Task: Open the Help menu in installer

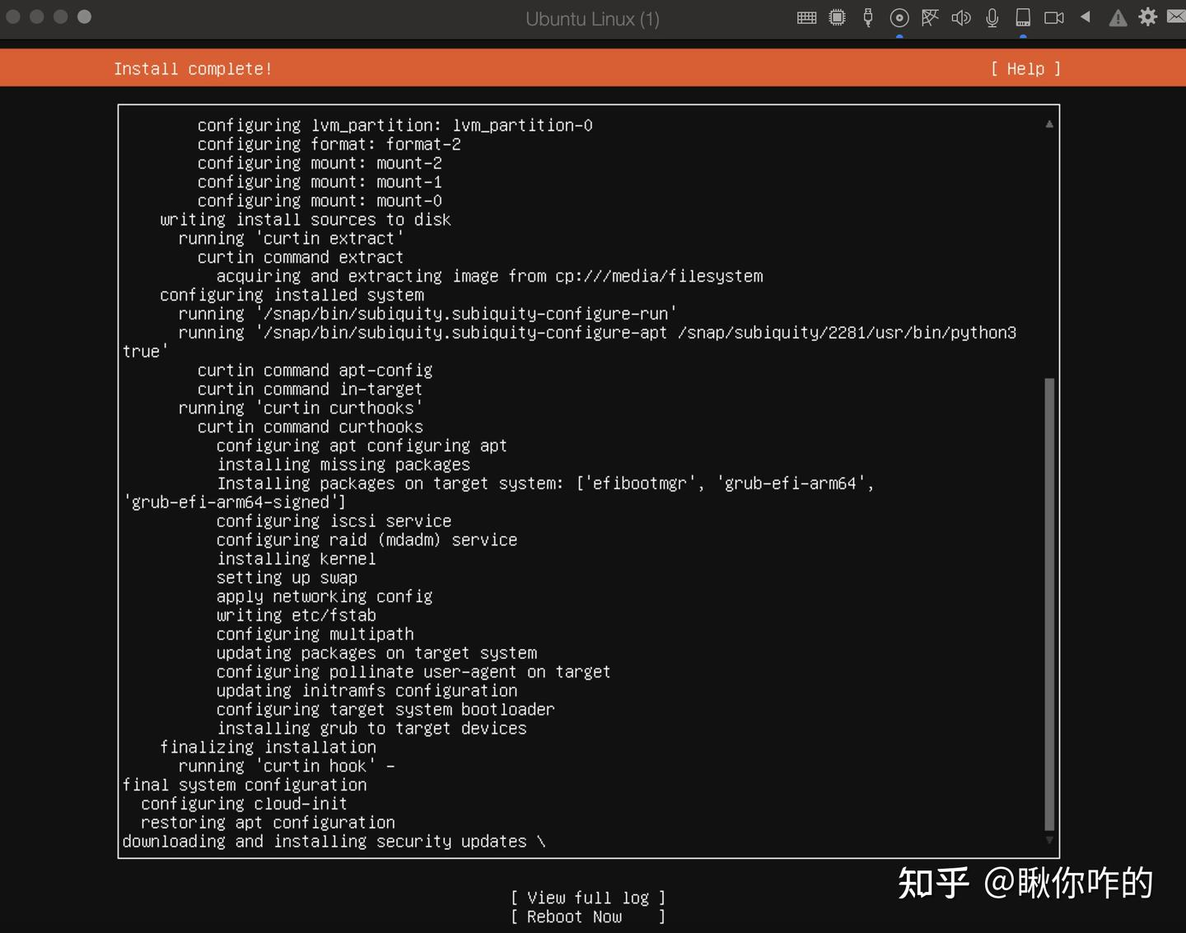Action: 1025,69
